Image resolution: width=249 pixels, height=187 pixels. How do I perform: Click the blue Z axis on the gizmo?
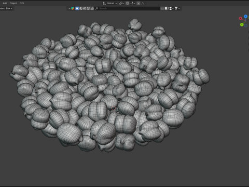245,16
